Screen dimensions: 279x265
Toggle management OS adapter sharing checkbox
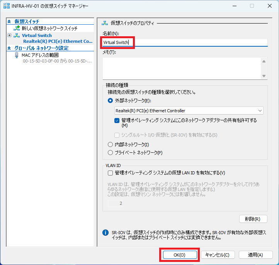click(117, 121)
